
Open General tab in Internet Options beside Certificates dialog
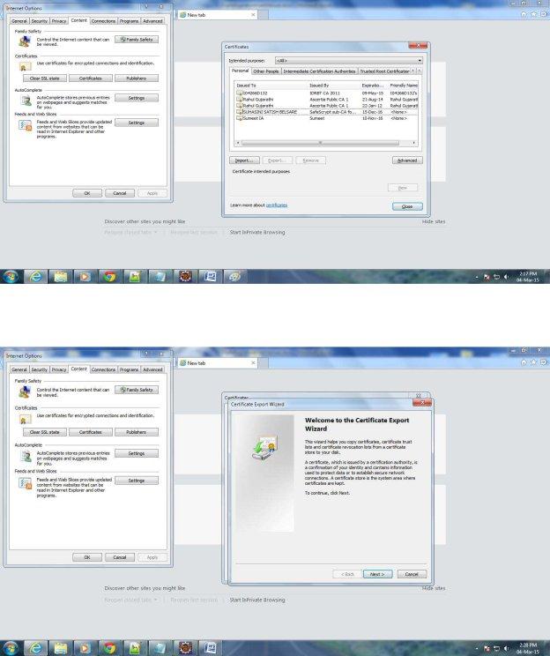(x=19, y=21)
